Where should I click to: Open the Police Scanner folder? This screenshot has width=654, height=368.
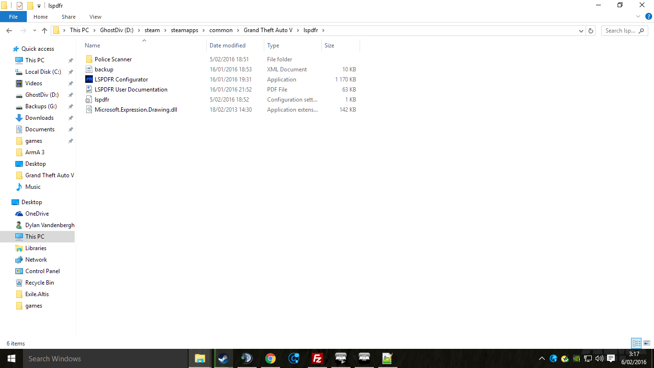pos(113,59)
